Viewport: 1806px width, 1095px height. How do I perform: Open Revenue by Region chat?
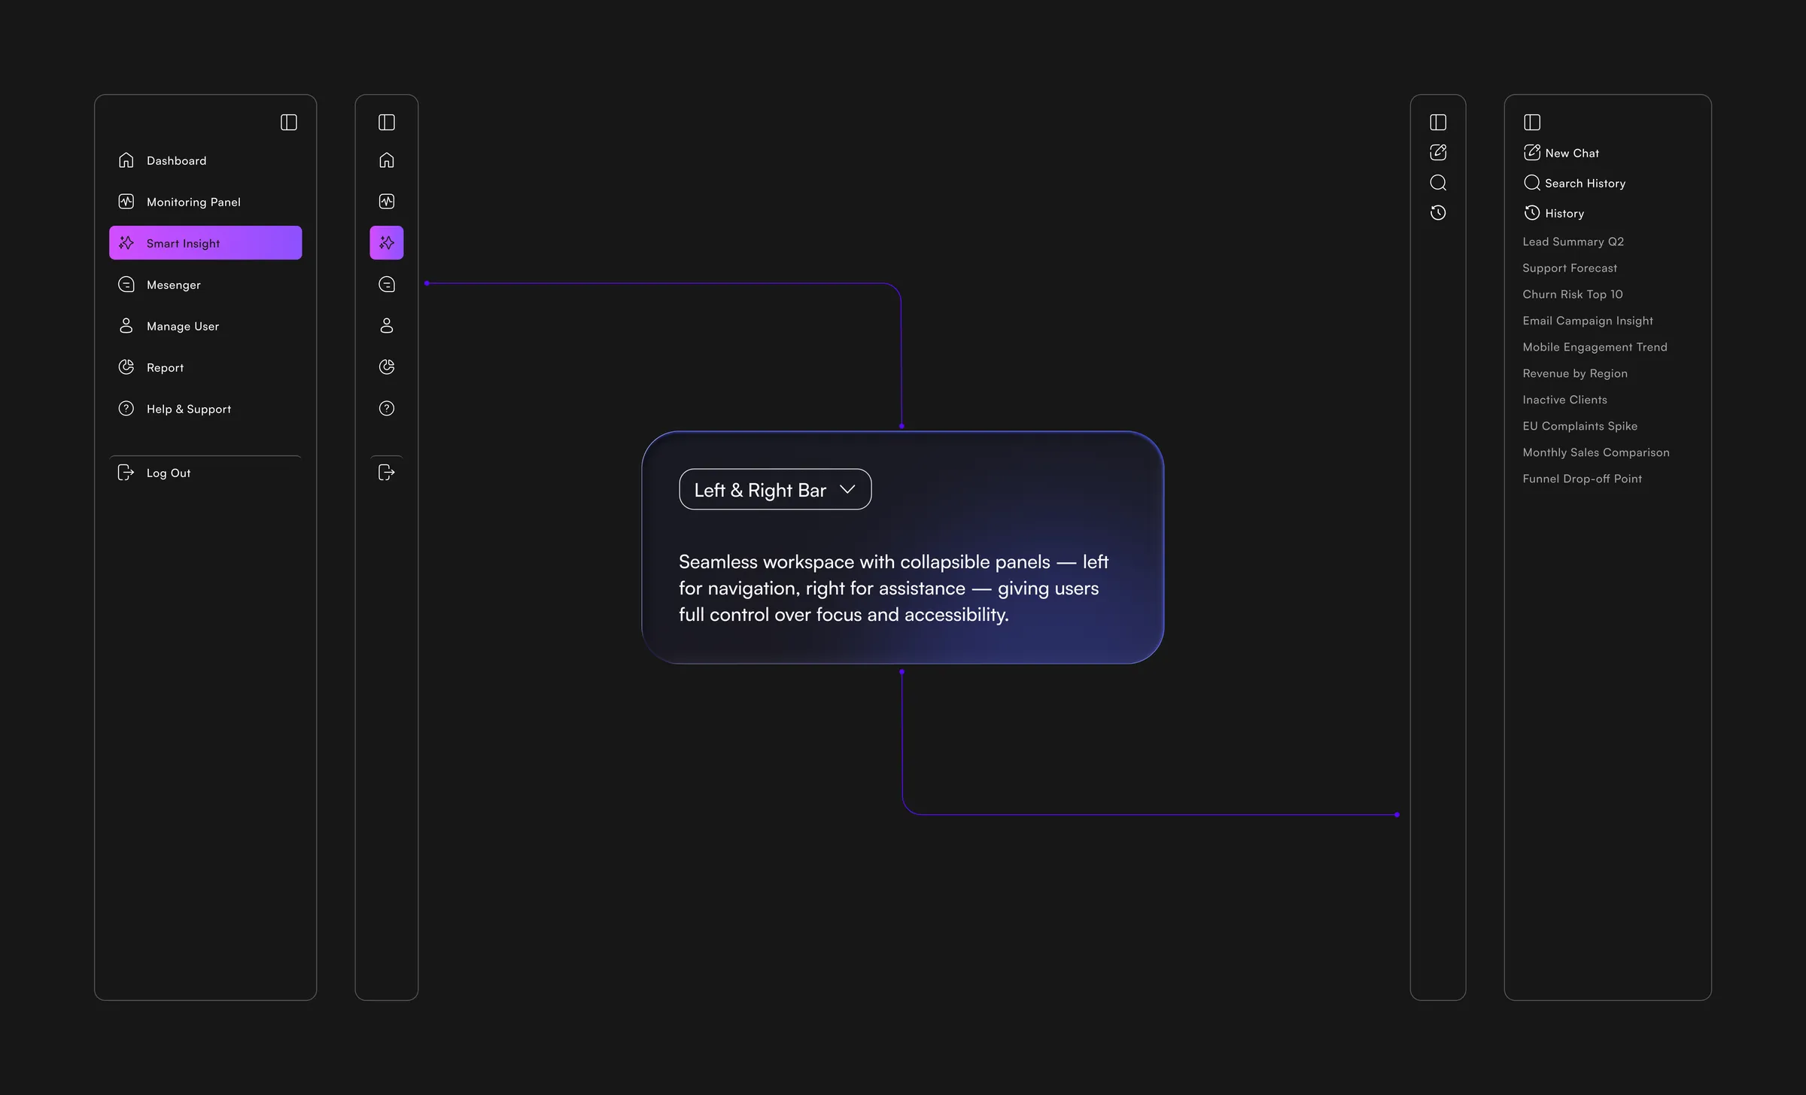[x=1575, y=373]
